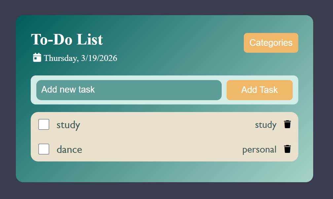Focus the Add new task input field

pyautogui.click(x=129, y=90)
